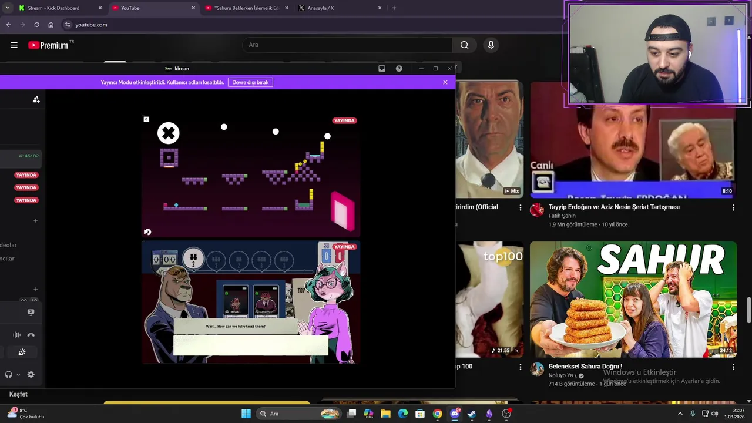Open Microsoft Edge from the taskbar
Viewport: 752px width, 423px height.
coord(403,414)
